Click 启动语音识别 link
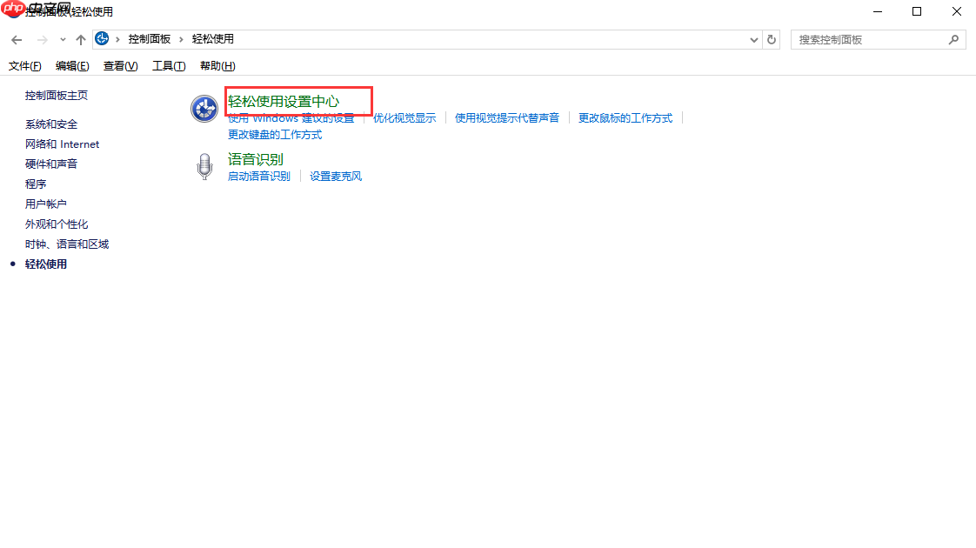976x548 pixels. [x=258, y=175]
